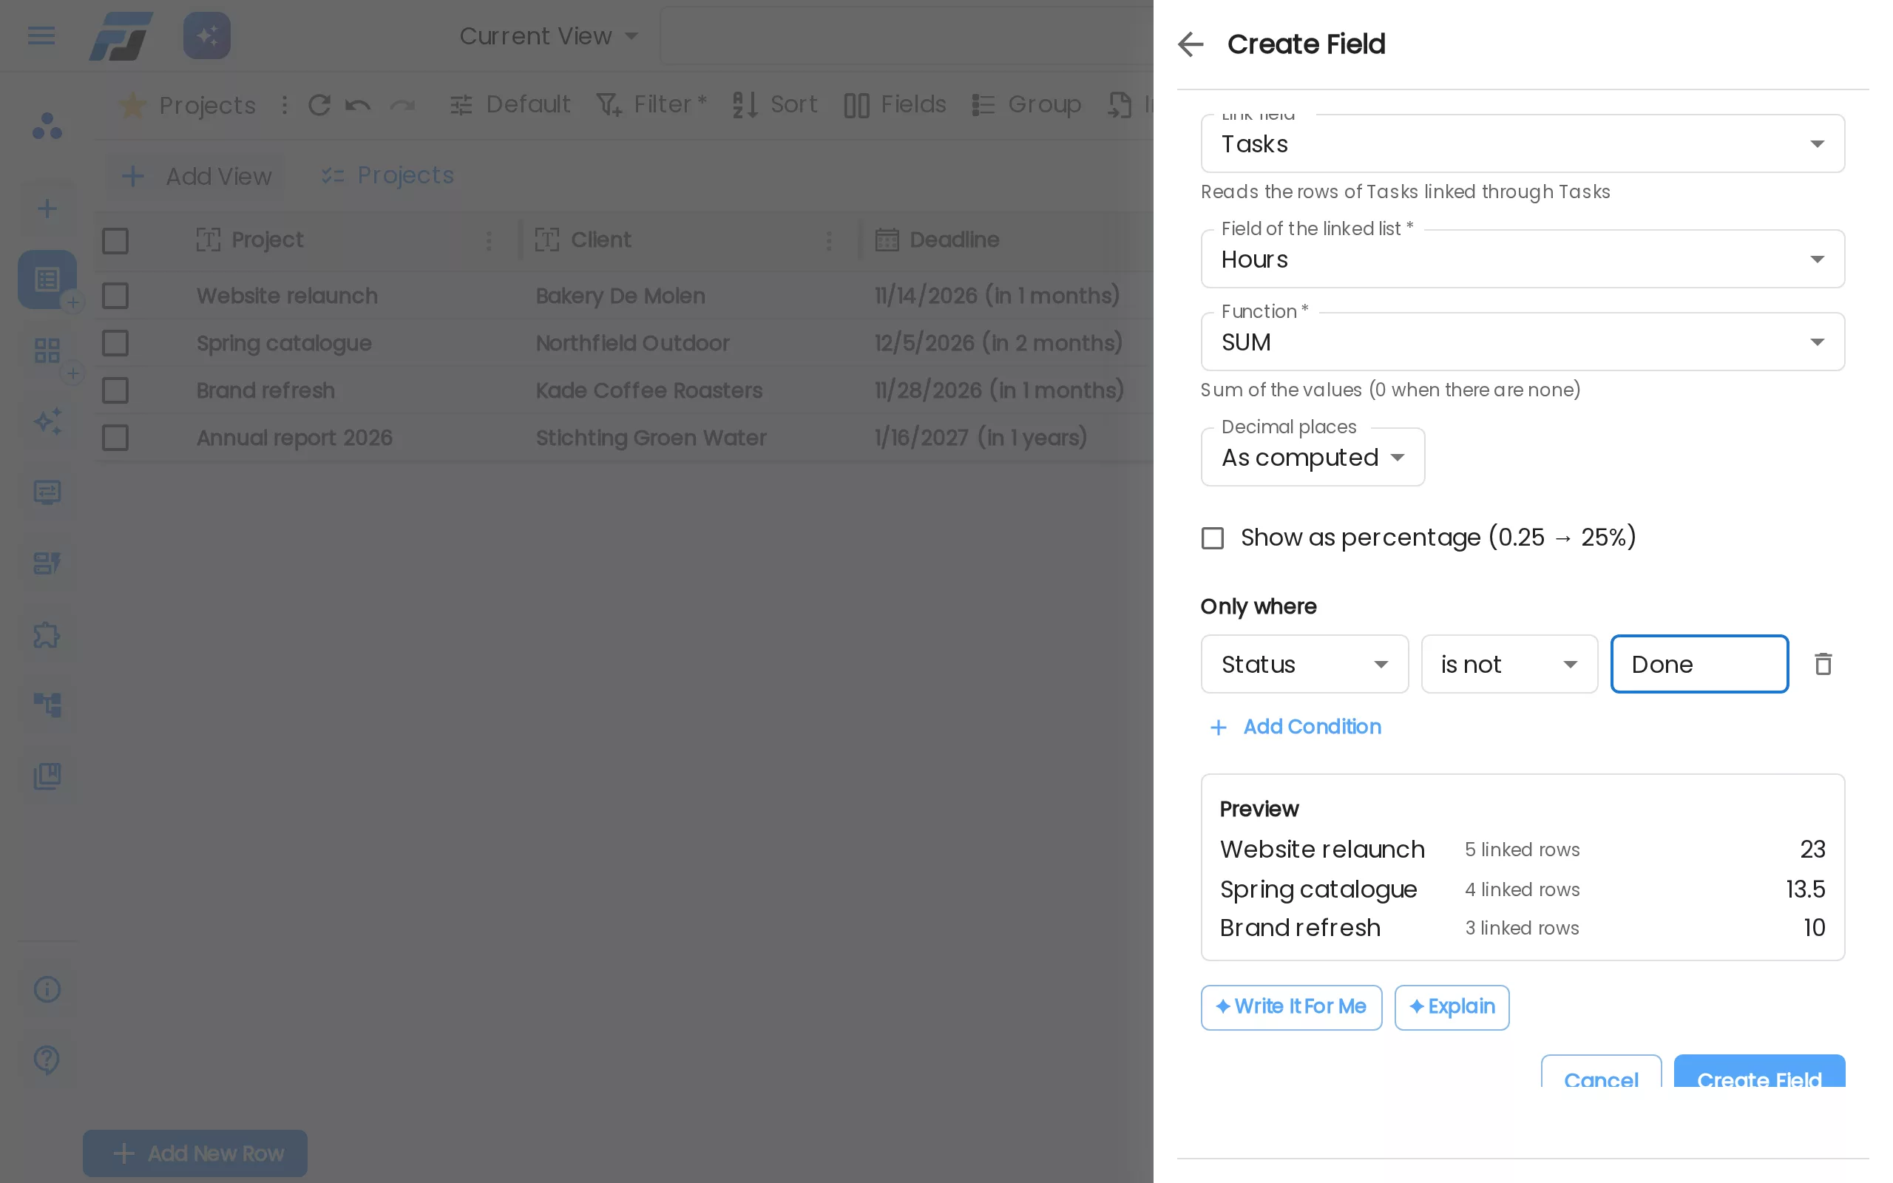The image size is (1893, 1183).
Task: Open the Group menu in toolbar
Action: (x=1026, y=105)
